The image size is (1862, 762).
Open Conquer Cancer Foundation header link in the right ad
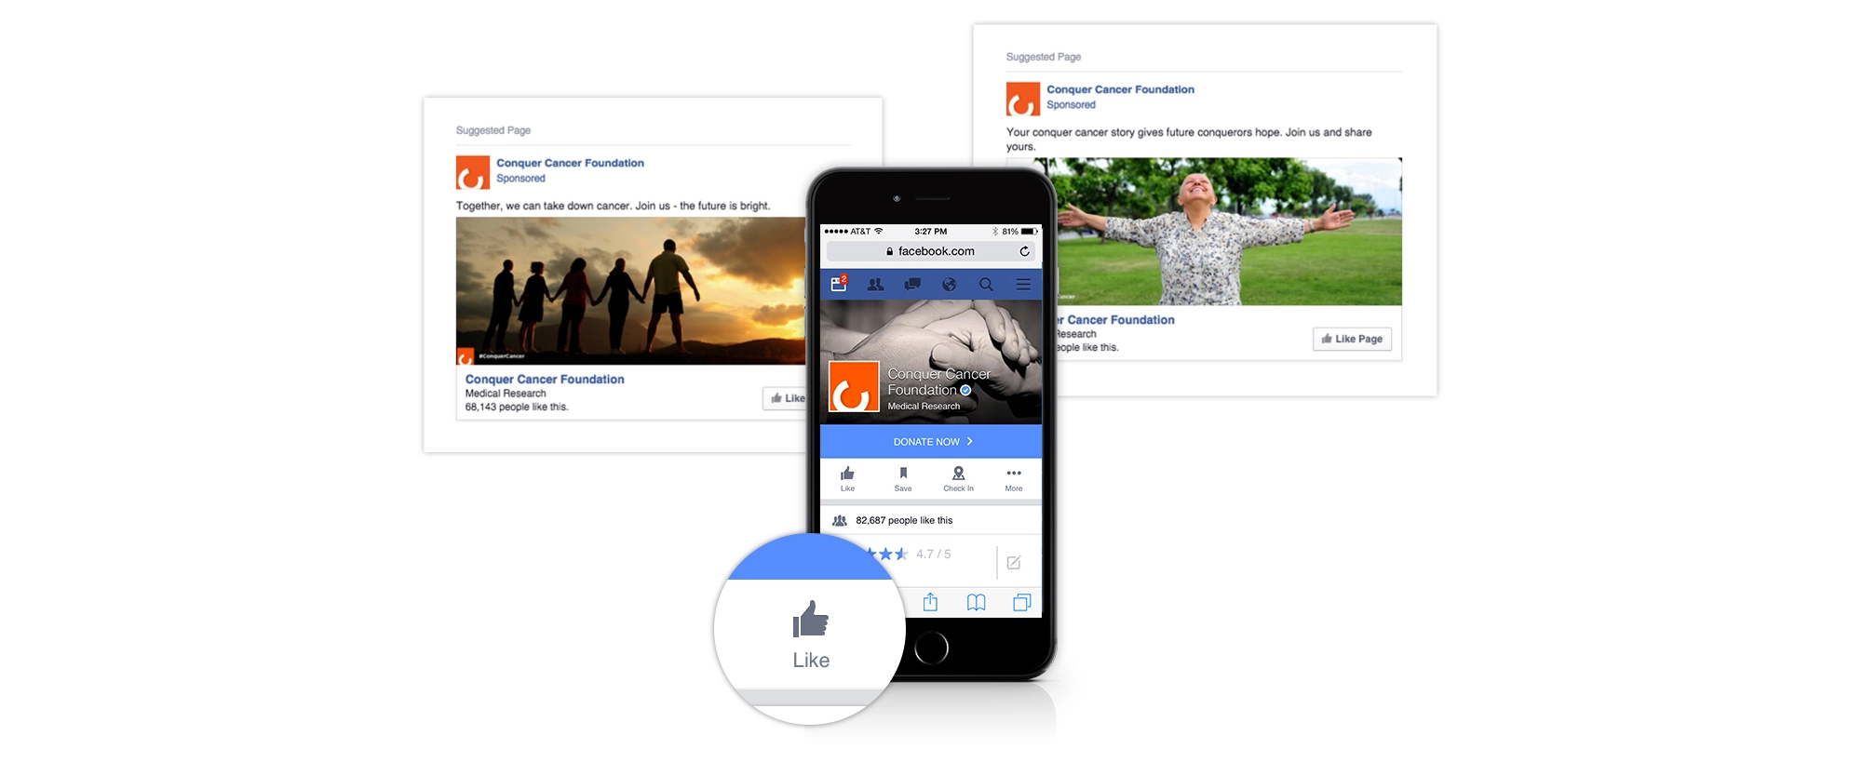[1120, 89]
